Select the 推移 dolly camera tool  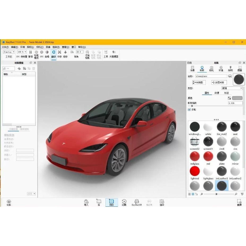click(x=65, y=54)
